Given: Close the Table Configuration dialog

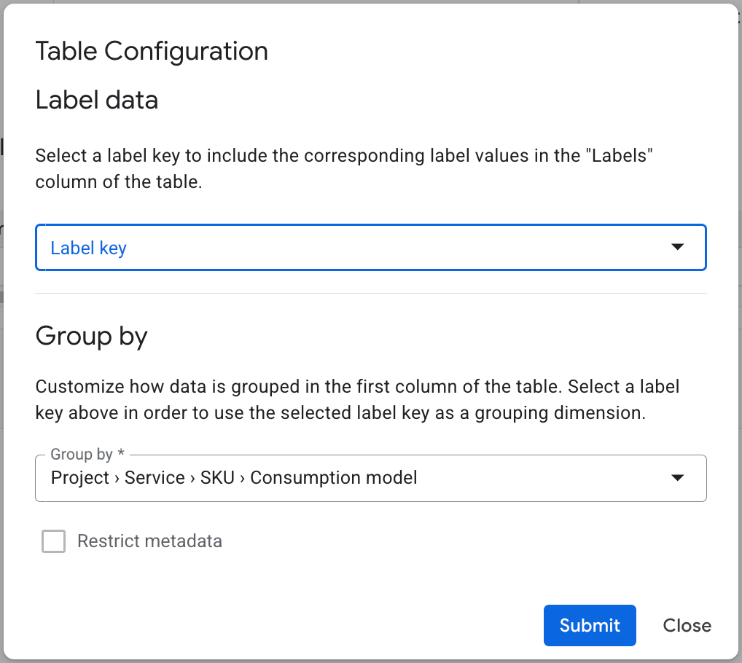Looking at the screenshot, I should [687, 625].
